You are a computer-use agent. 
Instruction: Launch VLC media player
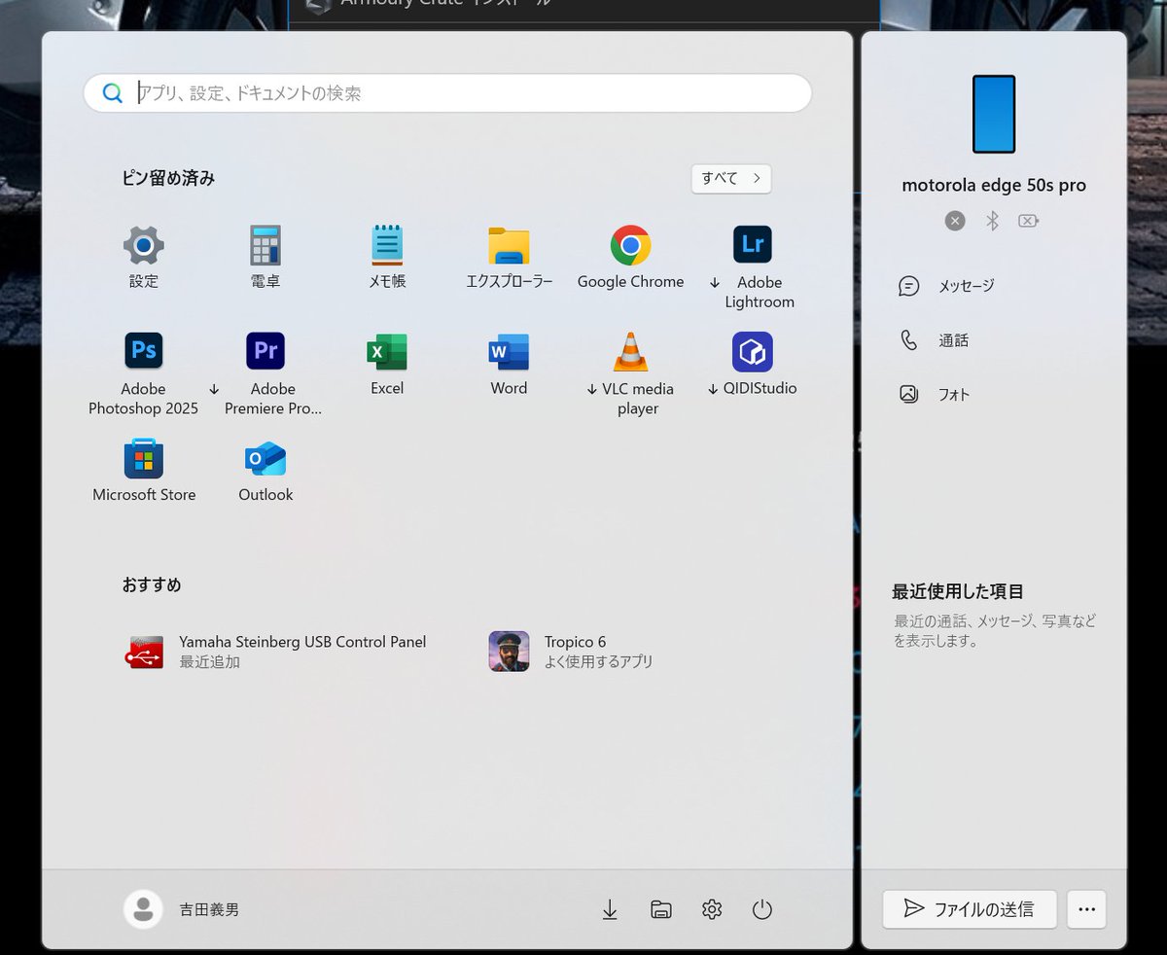tap(630, 373)
